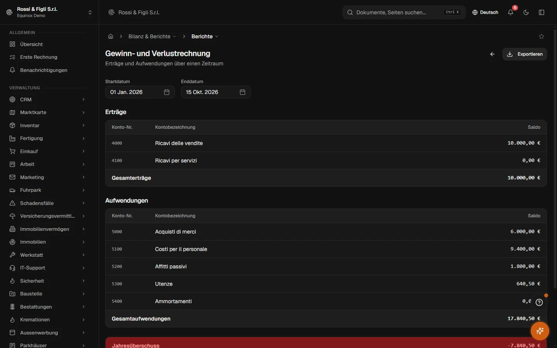Toggle the sidebar panel layout icon
Screen dimensions: 557x348
542,12
